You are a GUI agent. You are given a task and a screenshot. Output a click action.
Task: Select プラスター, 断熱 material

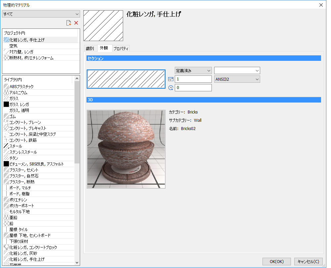[39, 182]
